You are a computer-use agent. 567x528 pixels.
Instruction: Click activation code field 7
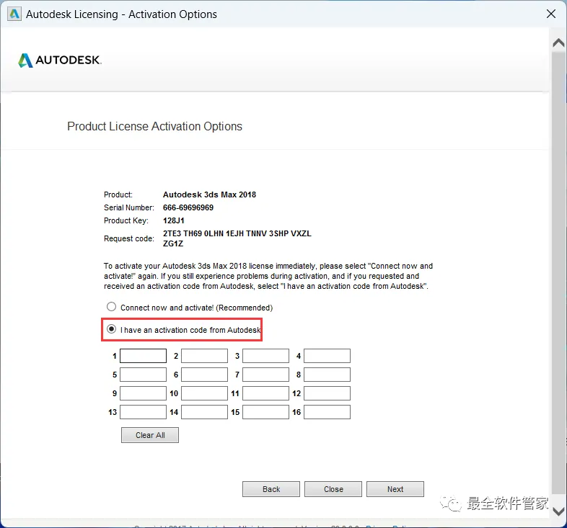tap(265, 375)
